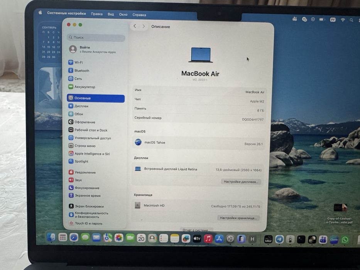360x270 pixels.
Task: Click the macOS Tahoe version row
Action: click(x=199, y=143)
